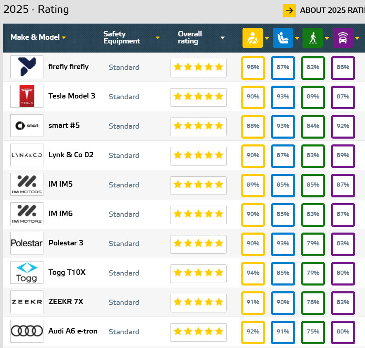Click the yellow arrow icon beside About 2025 Rating
This screenshot has height=348, width=365.
(289, 10)
